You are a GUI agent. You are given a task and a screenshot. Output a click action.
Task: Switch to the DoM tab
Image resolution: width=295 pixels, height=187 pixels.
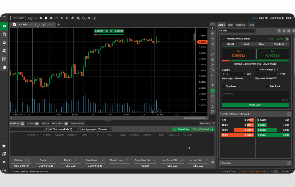click(230, 25)
